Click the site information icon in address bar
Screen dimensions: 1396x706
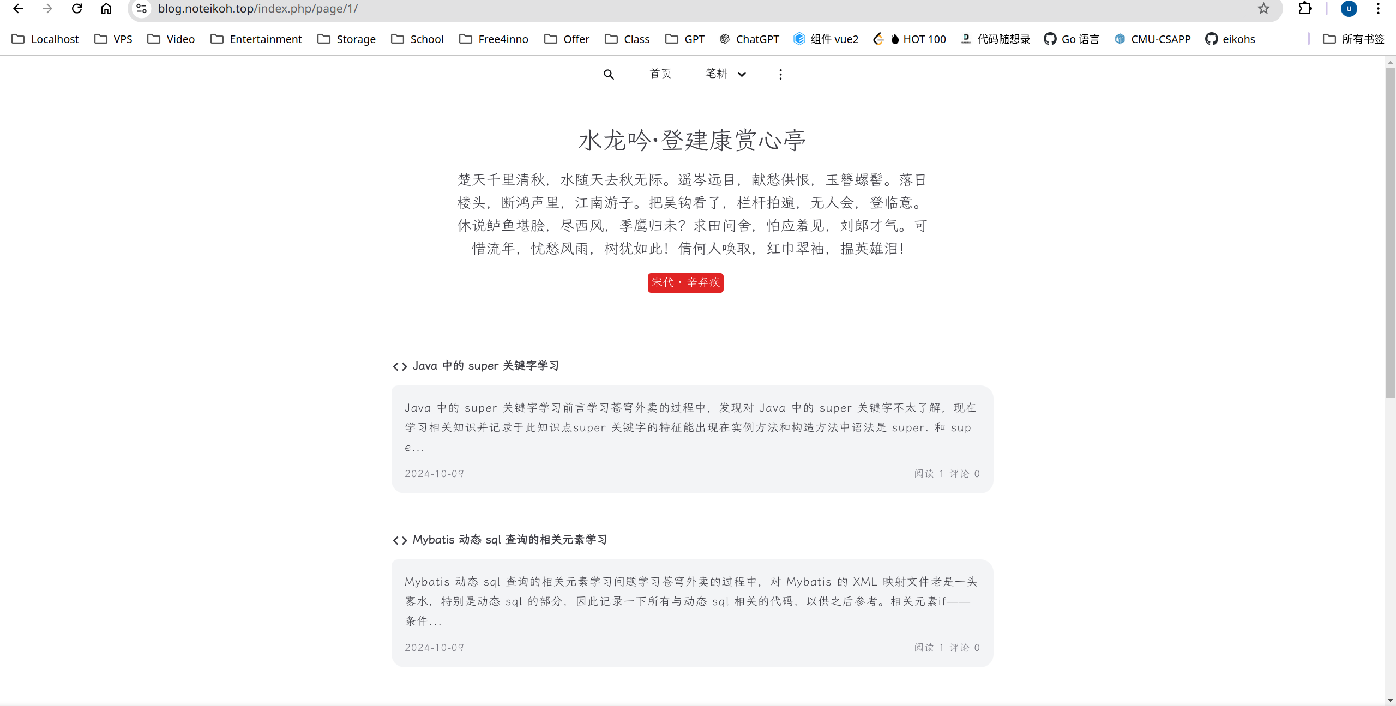tap(142, 9)
